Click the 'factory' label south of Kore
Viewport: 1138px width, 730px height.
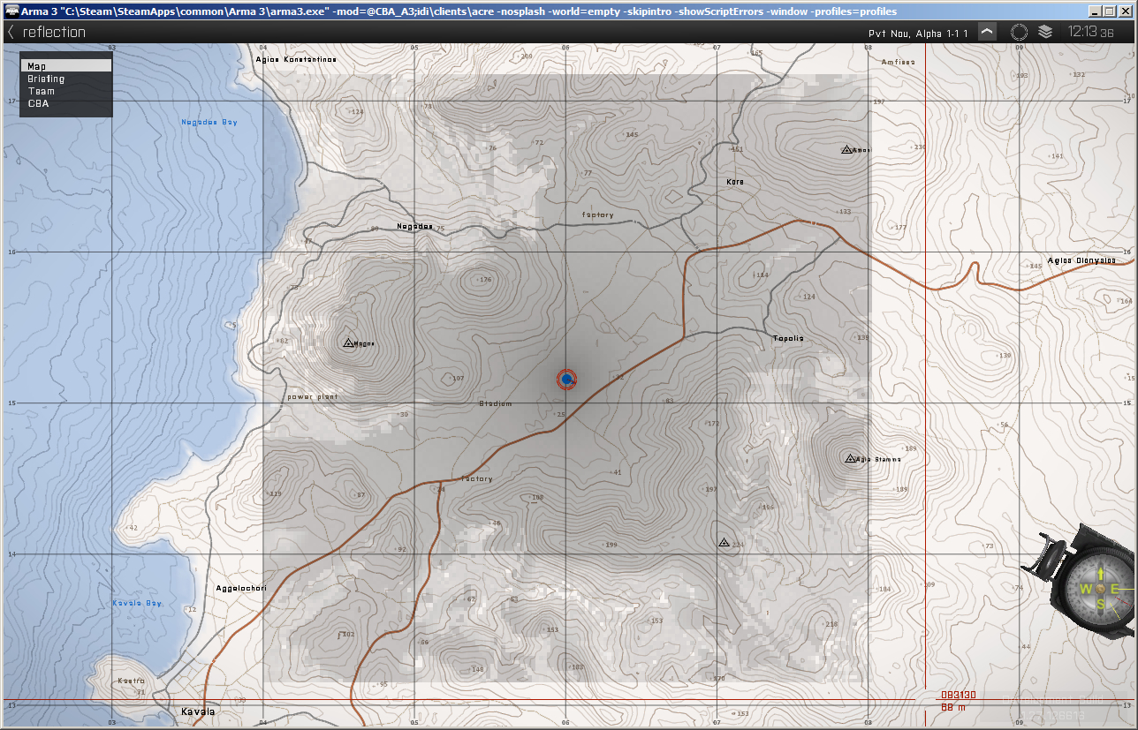click(597, 215)
